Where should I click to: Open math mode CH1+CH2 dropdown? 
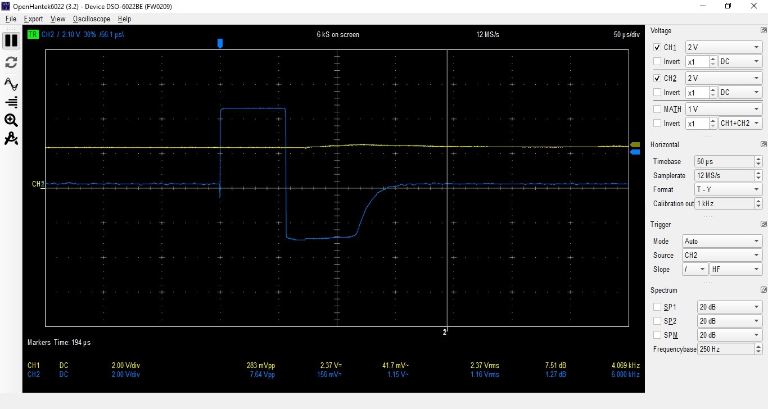(x=740, y=124)
